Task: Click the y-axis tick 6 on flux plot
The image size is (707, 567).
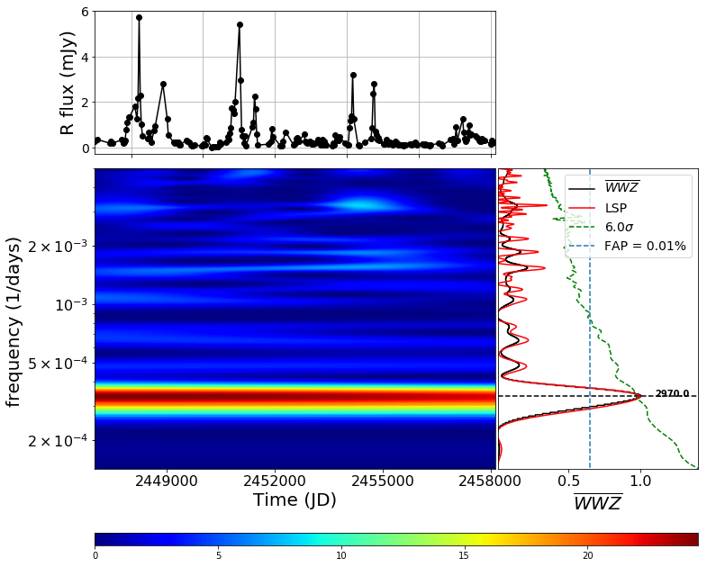Action: coord(86,13)
